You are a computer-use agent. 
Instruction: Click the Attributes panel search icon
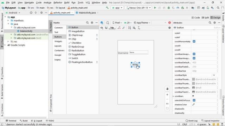210,23
